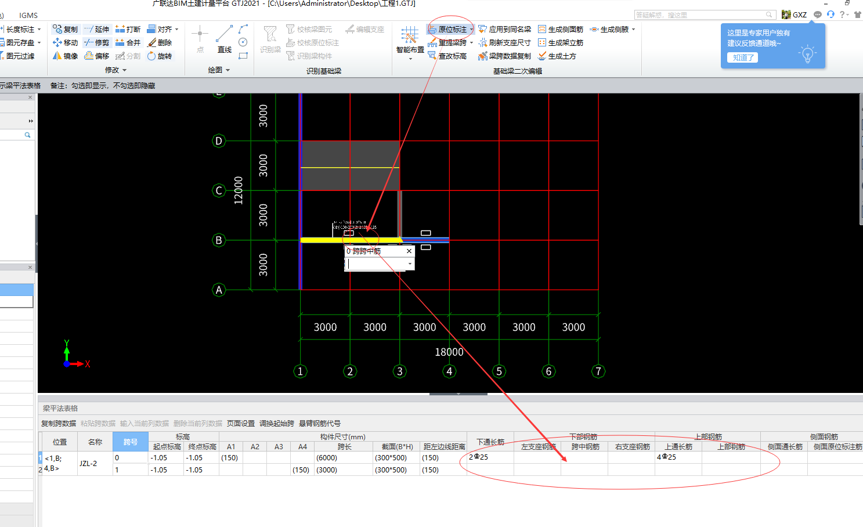Viewport: 863px width, 527px height.
Task: Click 查改标高 elevation edit tool
Action: (447, 56)
